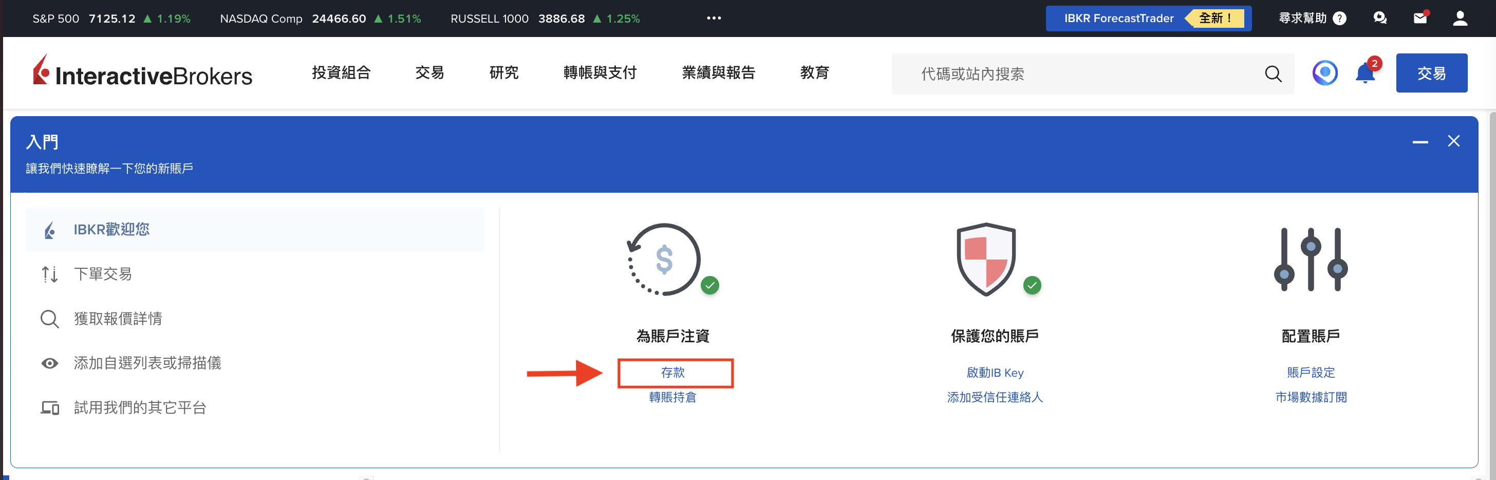Select 下單交易 in the sidebar
This screenshot has width=1496, height=480.
[103, 274]
